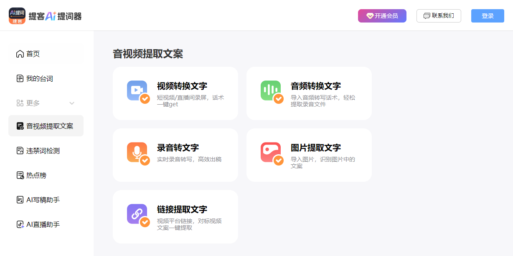513x256 pixels.
Task: Click the chat bubble icon in 联系我们
Action: click(427, 16)
